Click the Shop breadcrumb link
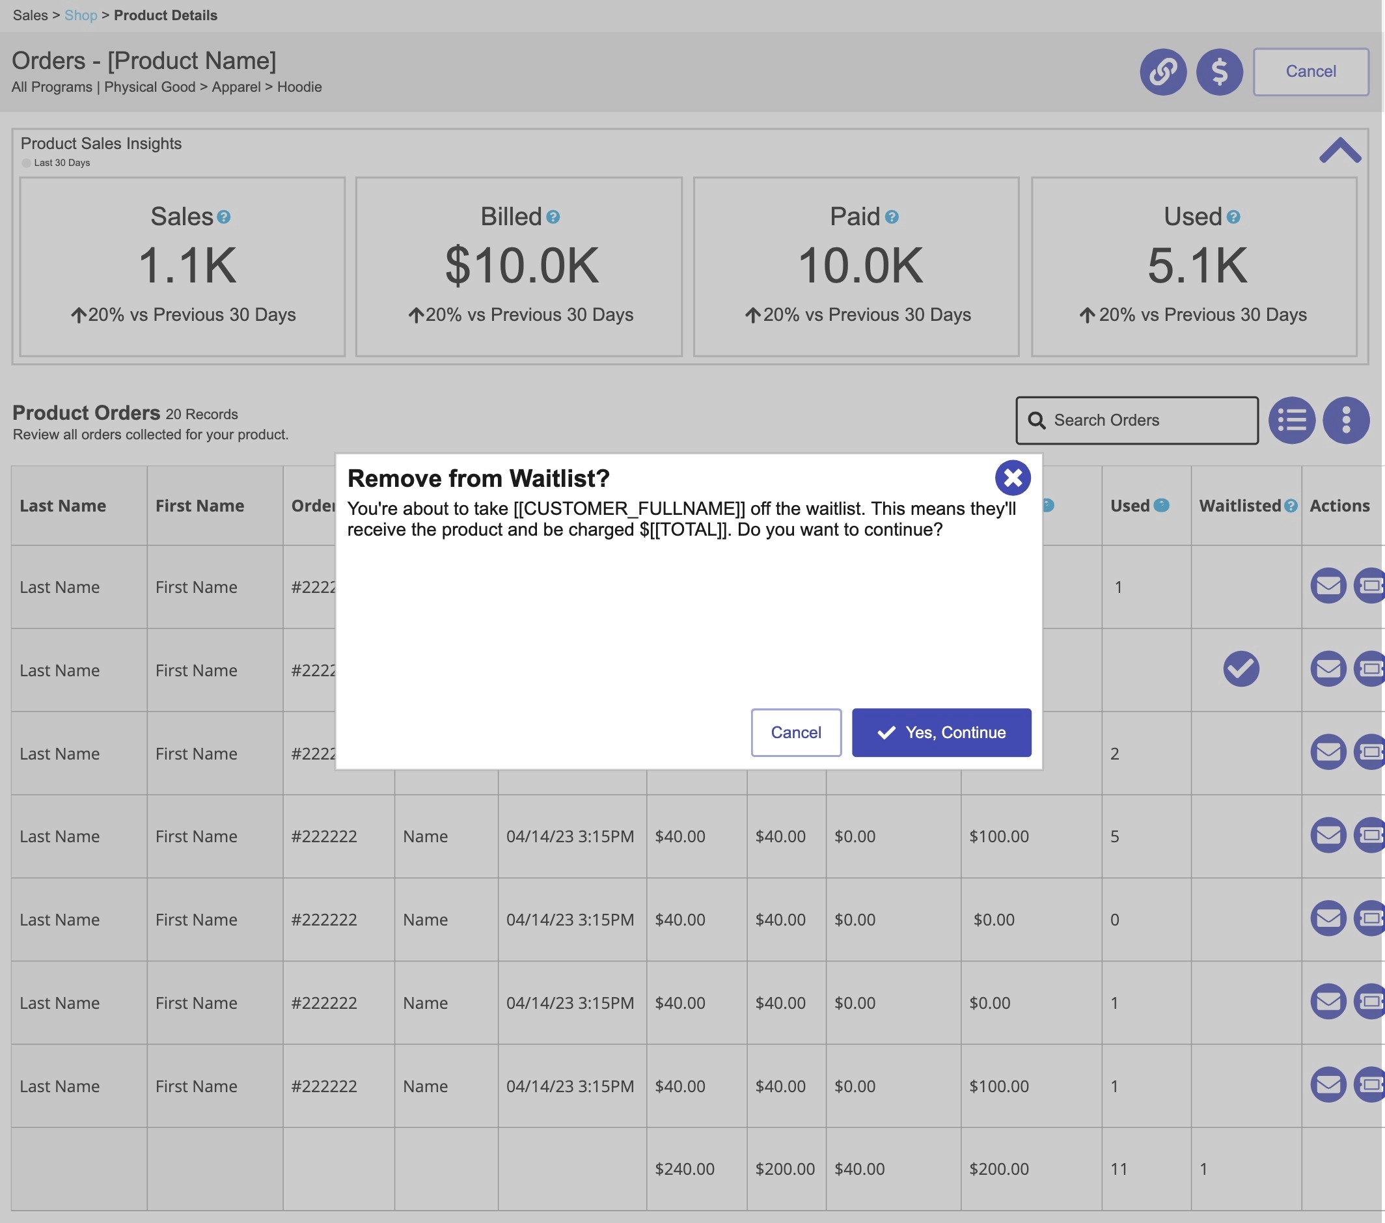The image size is (1385, 1223). pos(81,15)
